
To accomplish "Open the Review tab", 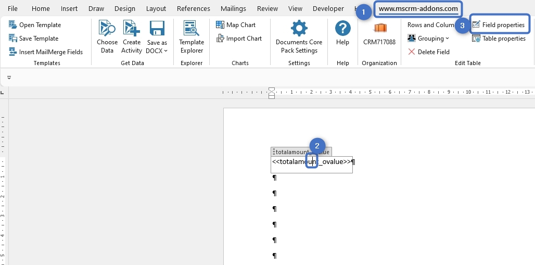I will (267, 8).
